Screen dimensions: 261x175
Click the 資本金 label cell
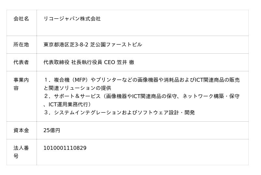click(21, 130)
